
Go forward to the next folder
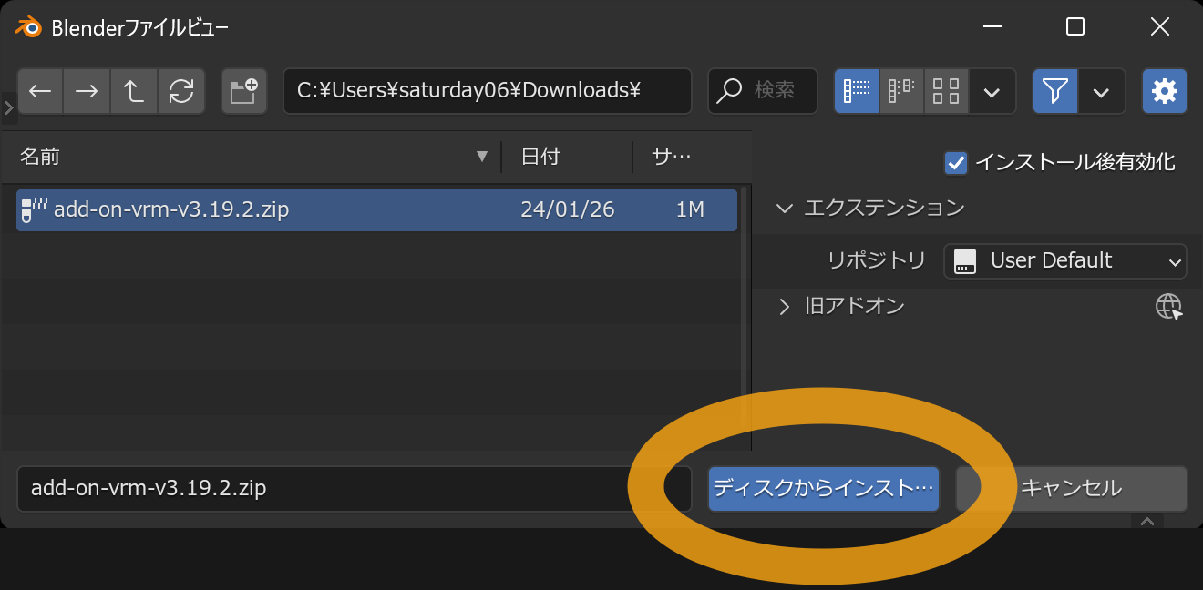click(x=87, y=91)
